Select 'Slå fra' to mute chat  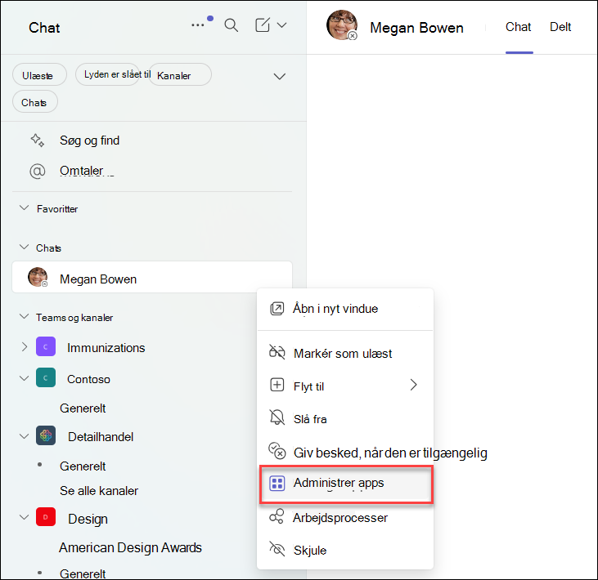click(x=345, y=418)
